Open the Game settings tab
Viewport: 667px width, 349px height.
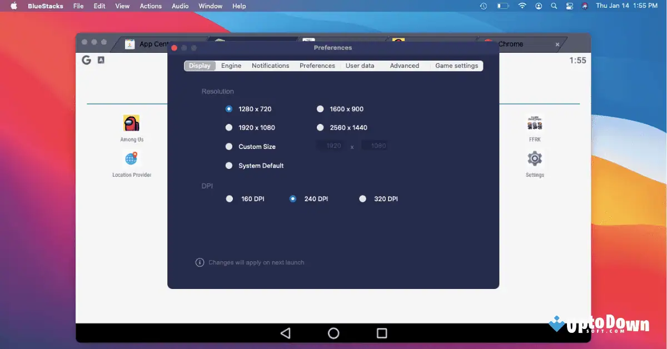click(456, 66)
